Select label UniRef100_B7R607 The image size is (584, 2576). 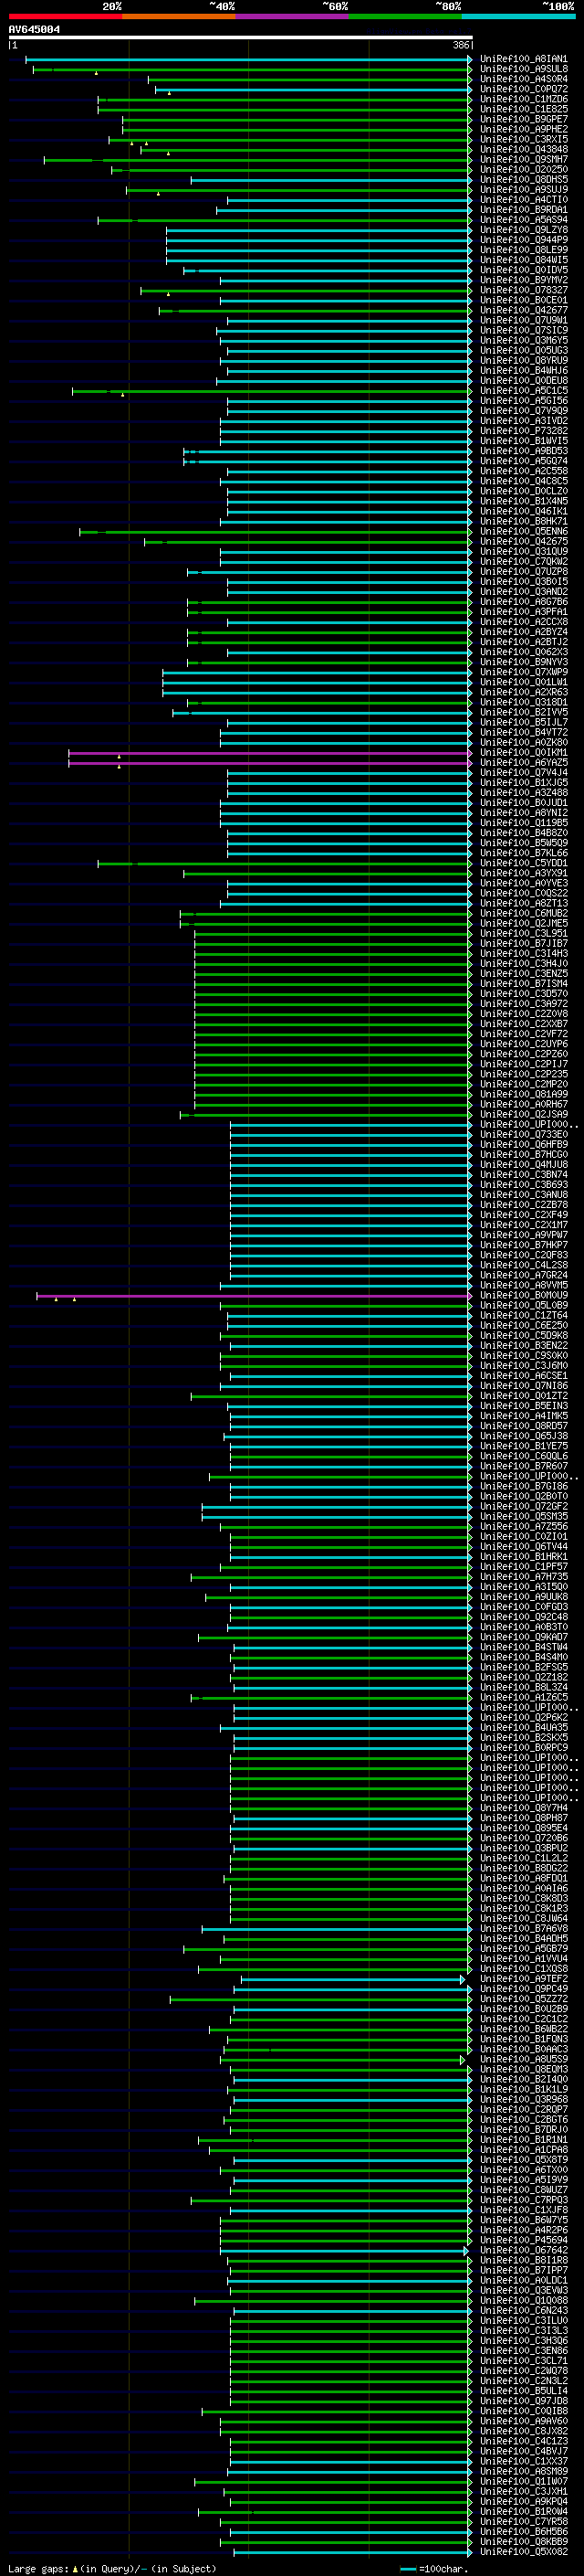[x=523, y=1466]
